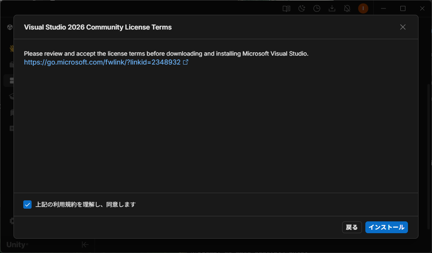The height and width of the screenshot is (253, 432).
Task: Open the orange account avatar menu
Action: tap(363, 8)
